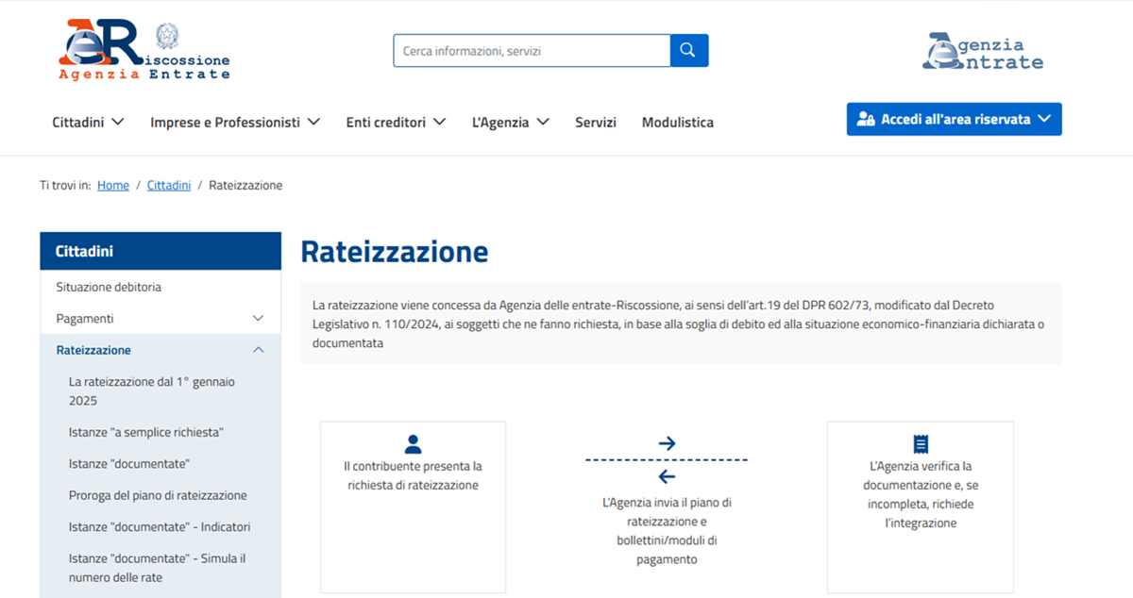Click L'Agenzia invia il piano di rateizzazione text
The image size is (1133, 598).
[x=667, y=531]
